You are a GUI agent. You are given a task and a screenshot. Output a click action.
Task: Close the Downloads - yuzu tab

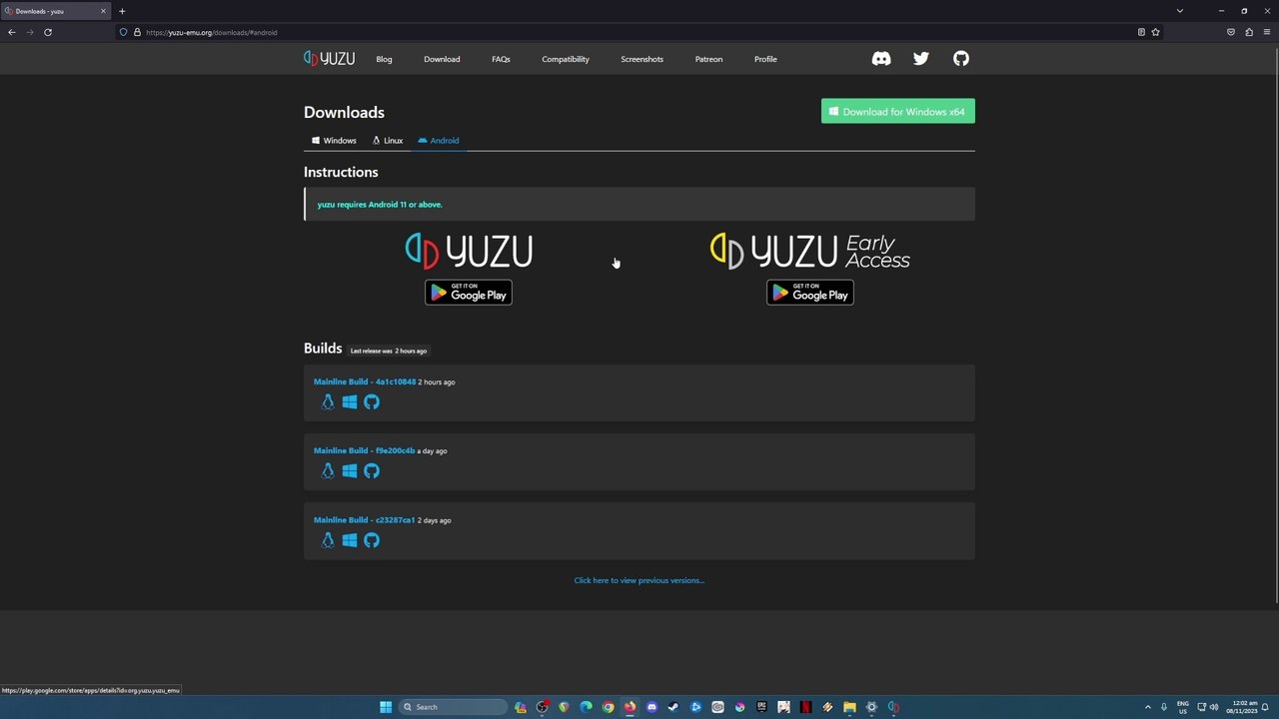tap(103, 11)
